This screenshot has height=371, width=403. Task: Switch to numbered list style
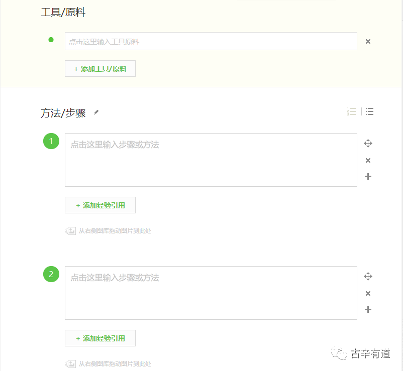(x=351, y=111)
